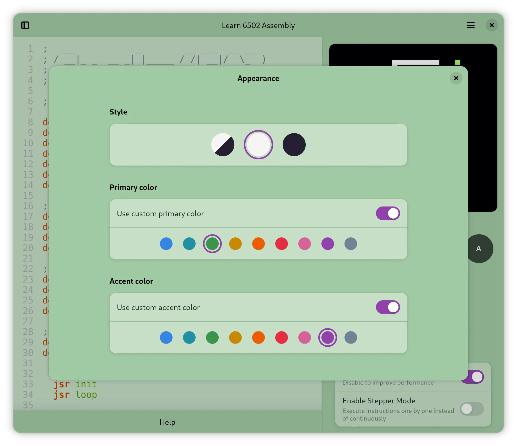Choose the pink accent color swatch

point(304,338)
